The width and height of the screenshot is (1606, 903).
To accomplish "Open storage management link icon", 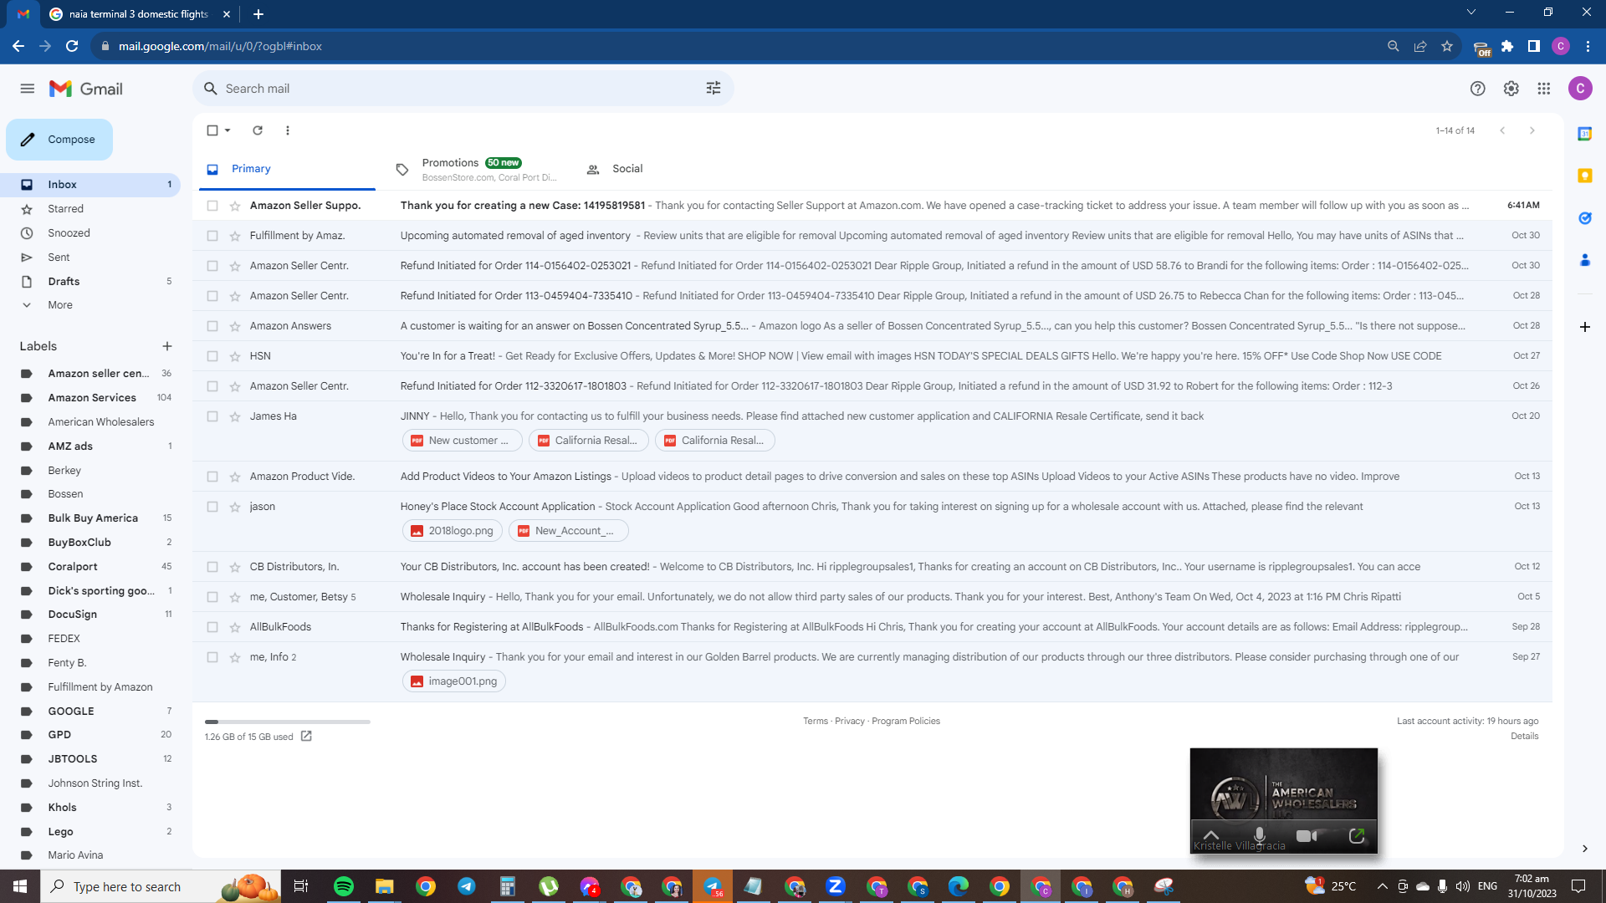I will pyautogui.click(x=306, y=737).
